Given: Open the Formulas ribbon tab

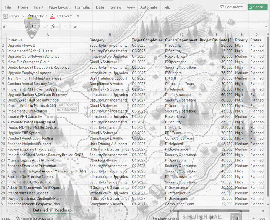Looking at the screenshot, I should (x=83, y=7).
